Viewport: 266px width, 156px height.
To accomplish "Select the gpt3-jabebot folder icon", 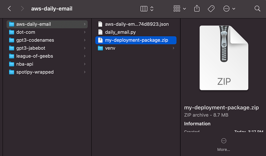I will (x=11, y=48).
